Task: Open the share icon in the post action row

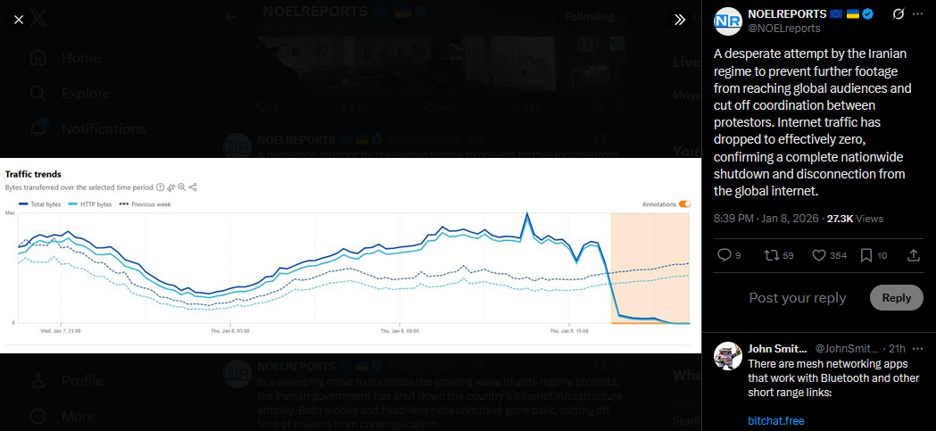Action: click(x=914, y=255)
